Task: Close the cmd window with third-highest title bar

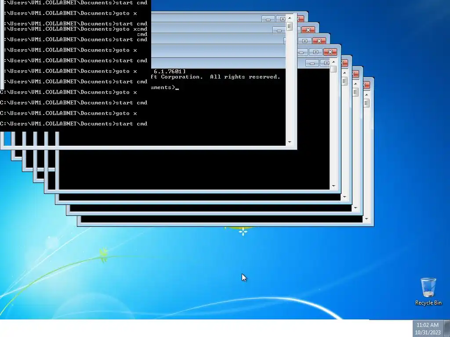Action: [x=319, y=41]
